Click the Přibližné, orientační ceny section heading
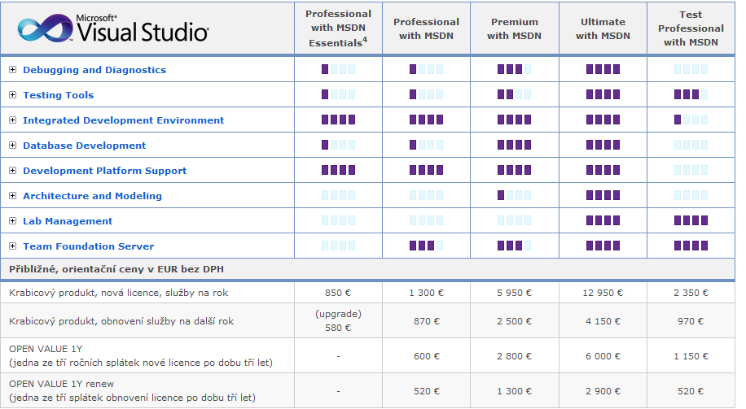Viewport: 746px width, 409px height. click(x=116, y=269)
